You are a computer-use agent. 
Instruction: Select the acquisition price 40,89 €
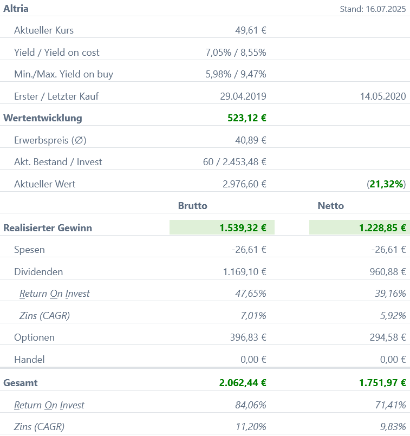(251, 140)
